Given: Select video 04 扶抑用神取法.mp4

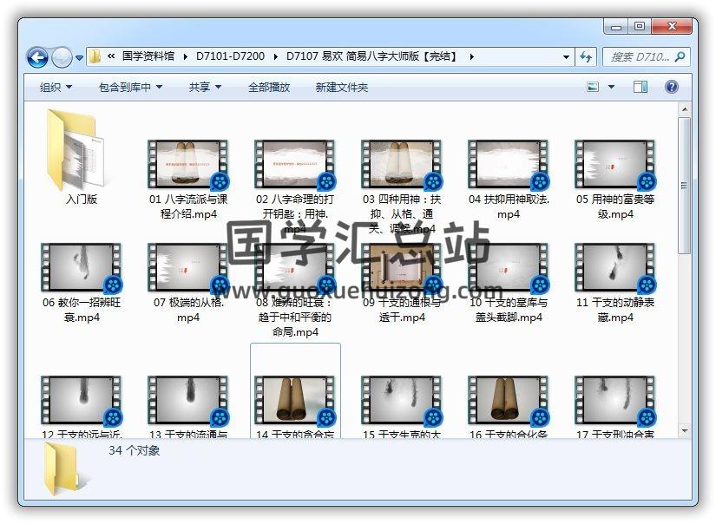Looking at the screenshot, I should 509,180.
